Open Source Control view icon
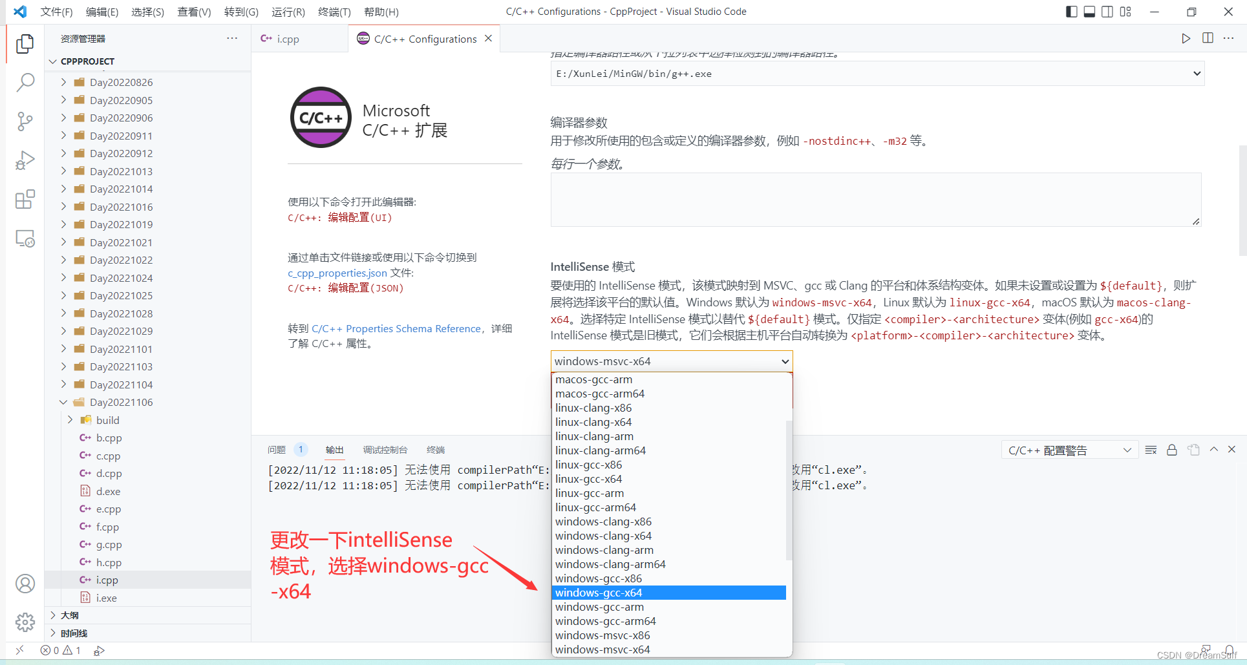 click(25, 121)
